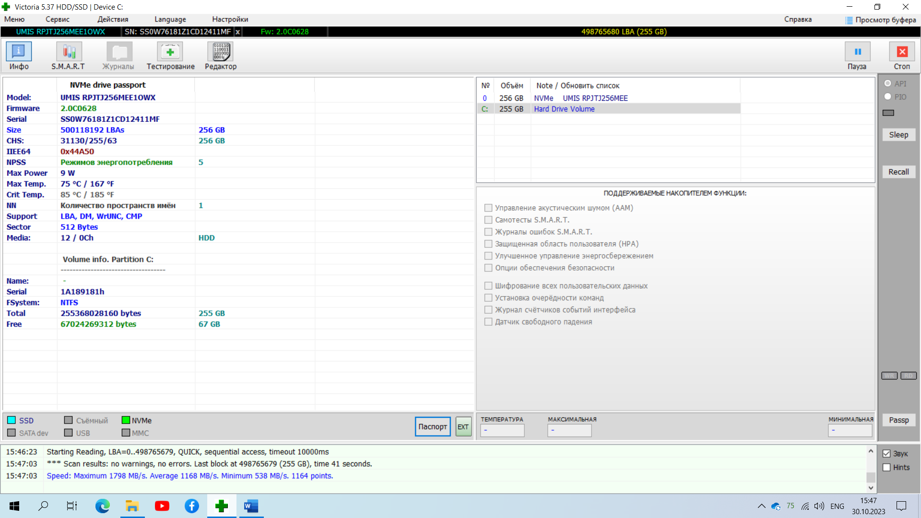
Task: Click the Паспорт button
Action: point(433,426)
